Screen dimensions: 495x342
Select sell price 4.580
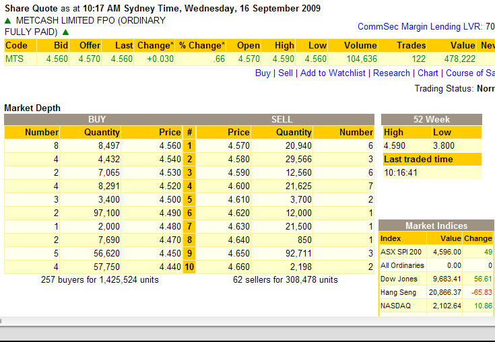[238, 159]
